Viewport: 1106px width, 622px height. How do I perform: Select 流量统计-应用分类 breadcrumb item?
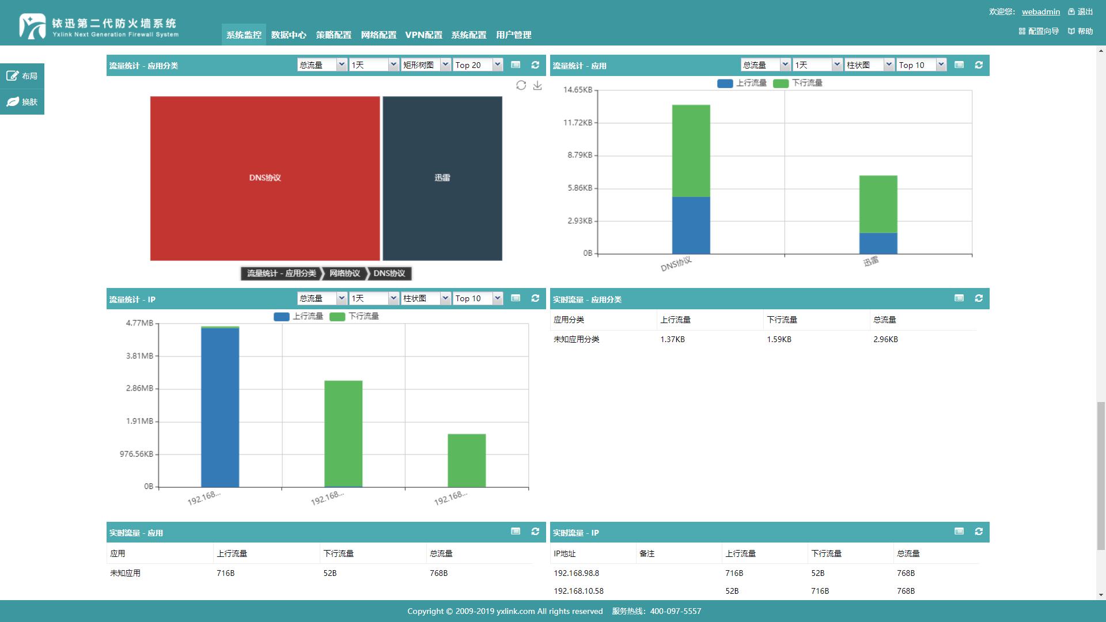(x=282, y=274)
